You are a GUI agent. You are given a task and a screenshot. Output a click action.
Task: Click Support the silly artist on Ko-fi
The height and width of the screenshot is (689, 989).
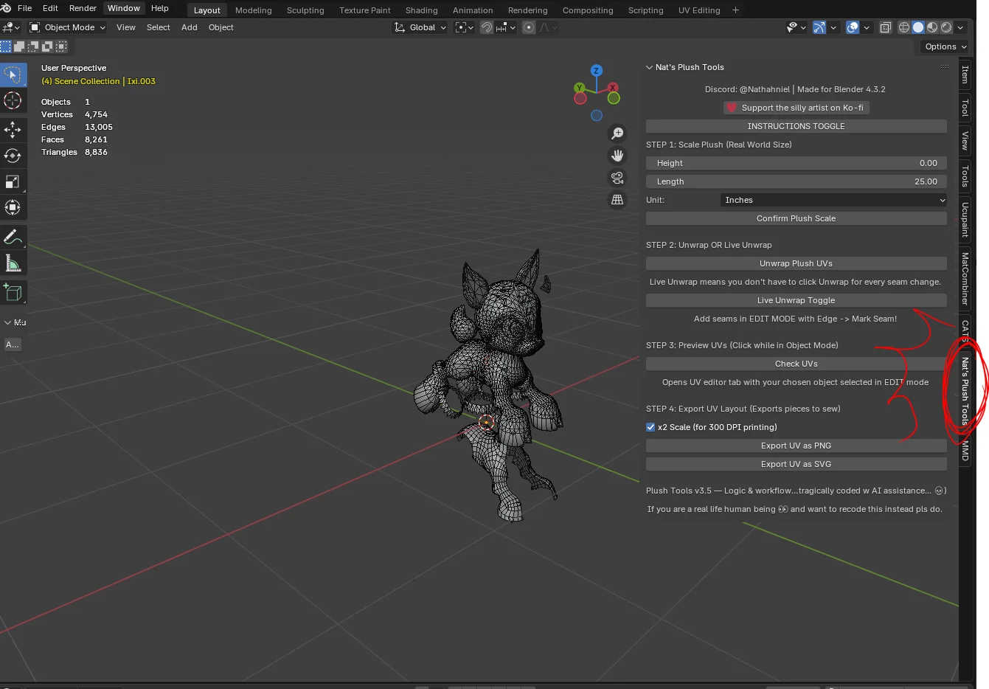[796, 107]
